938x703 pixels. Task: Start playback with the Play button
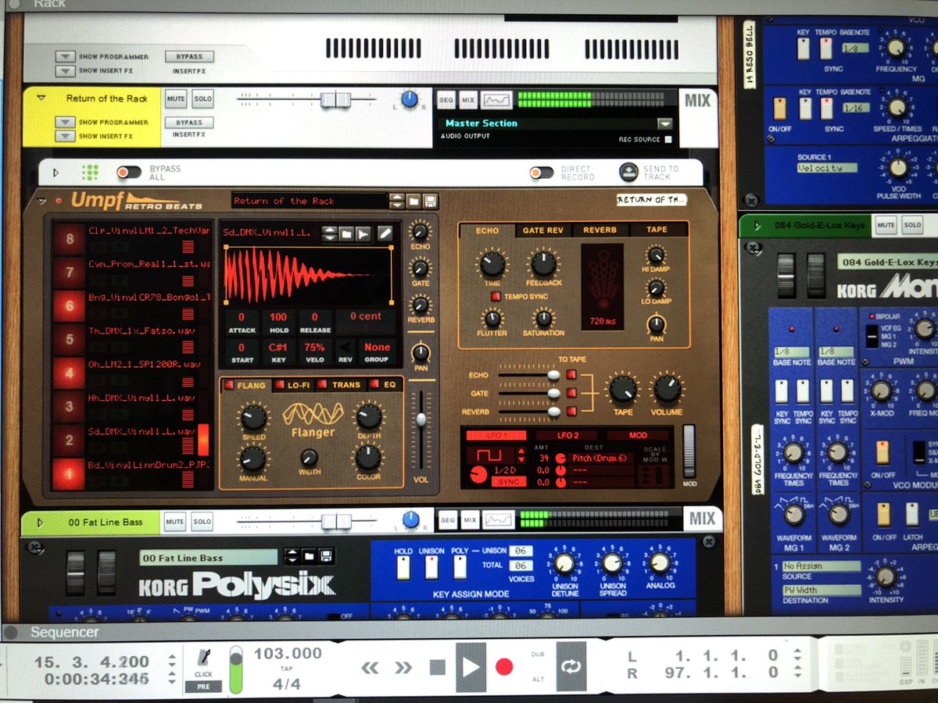click(x=471, y=666)
